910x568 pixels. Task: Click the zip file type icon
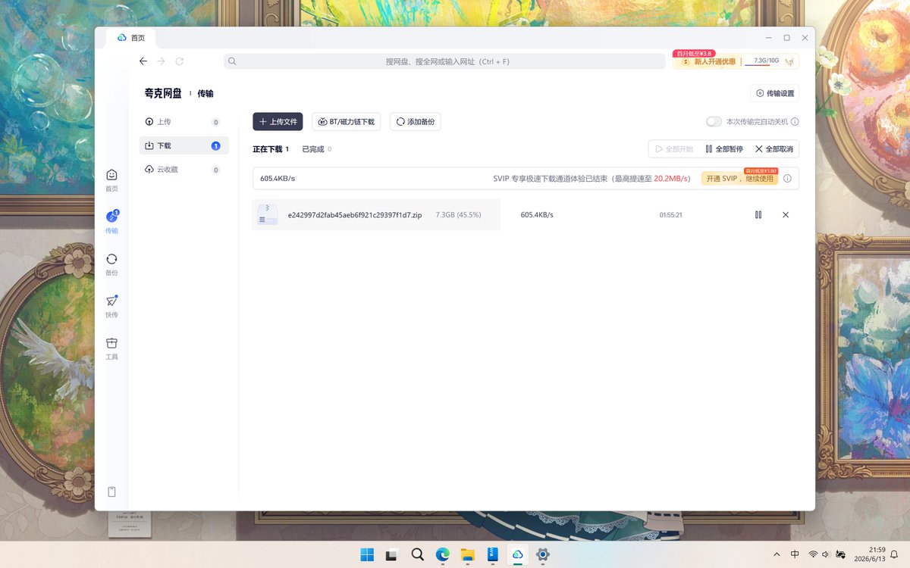pyautogui.click(x=267, y=214)
